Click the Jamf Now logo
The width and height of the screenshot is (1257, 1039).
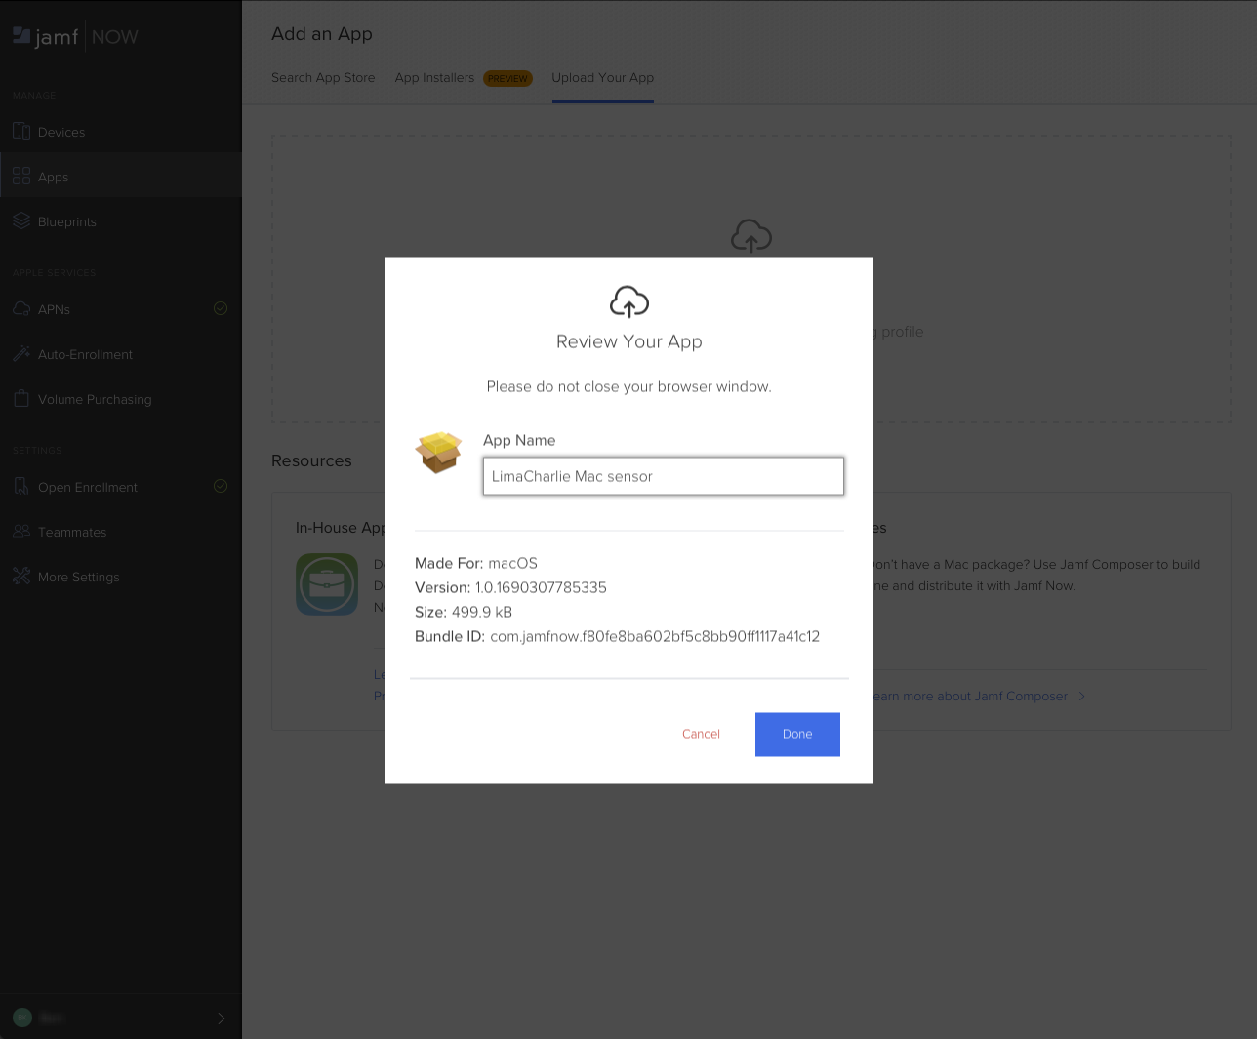point(75,37)
